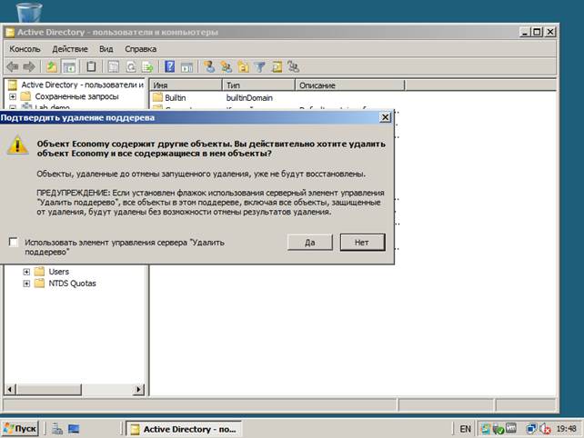Go up one level with folder-arrow icon

tap(52, 67)
